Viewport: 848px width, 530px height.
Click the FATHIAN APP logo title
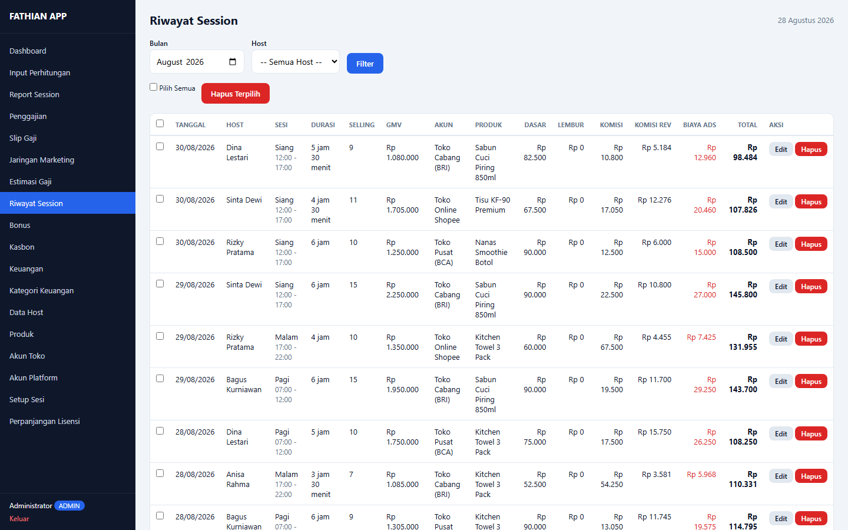pos(38,16)
